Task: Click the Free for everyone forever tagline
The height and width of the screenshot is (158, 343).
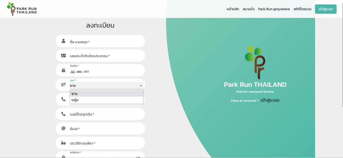Action: coord(255,92)
